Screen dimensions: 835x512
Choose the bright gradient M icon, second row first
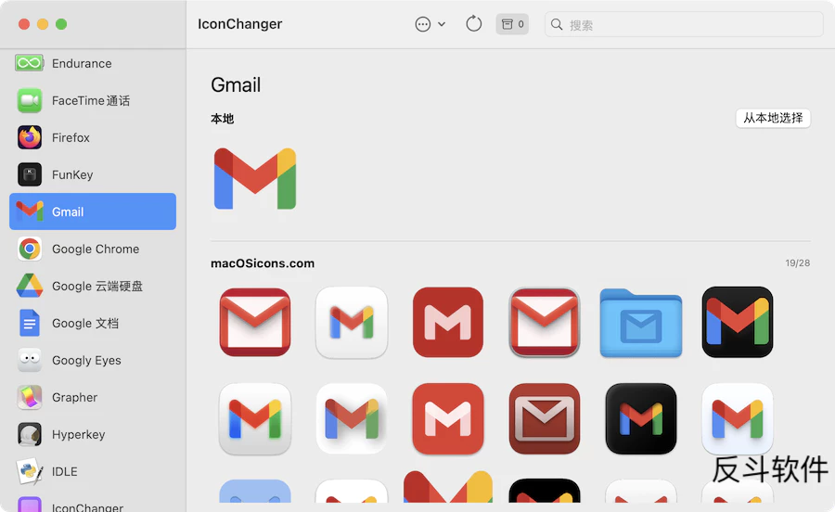click(x=255, y=419)
